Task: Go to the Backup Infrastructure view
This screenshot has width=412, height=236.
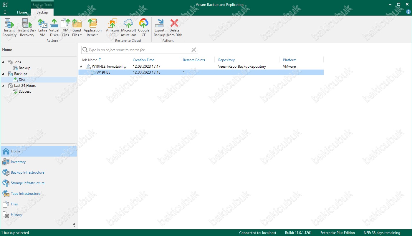Action: click(x=39, y=172)
